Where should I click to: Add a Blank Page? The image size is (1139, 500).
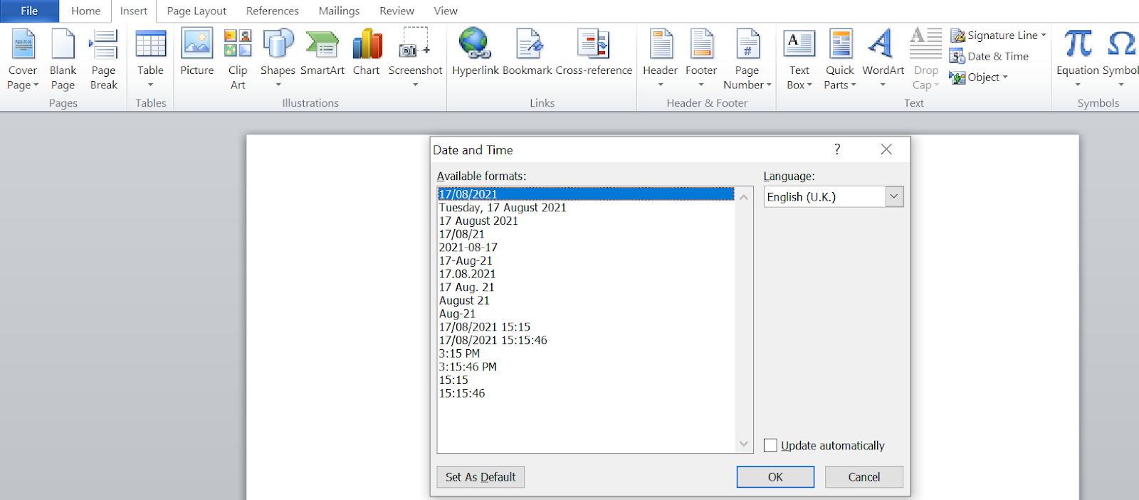(x=63, y=60)
